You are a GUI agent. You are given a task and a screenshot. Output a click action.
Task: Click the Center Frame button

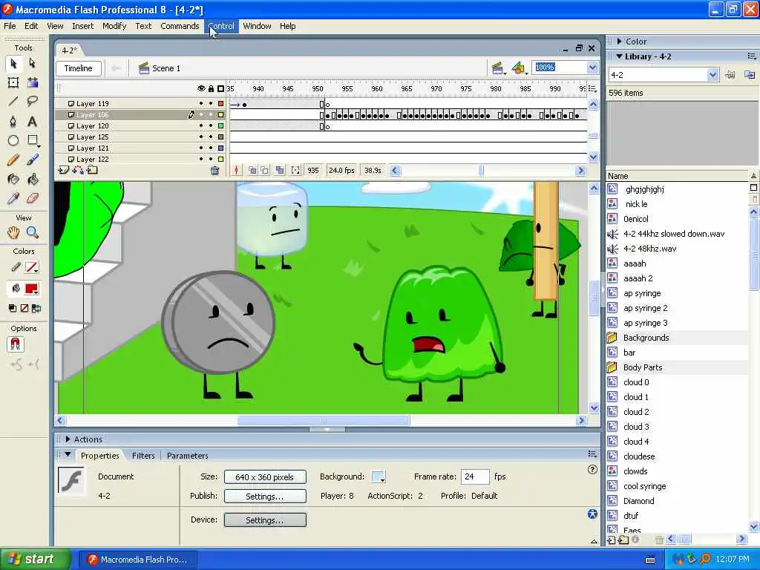pos(236,170)
